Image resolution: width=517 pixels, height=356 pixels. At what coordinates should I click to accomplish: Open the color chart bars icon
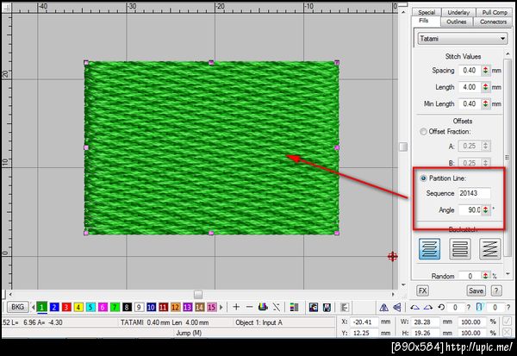tap(294, 307)
